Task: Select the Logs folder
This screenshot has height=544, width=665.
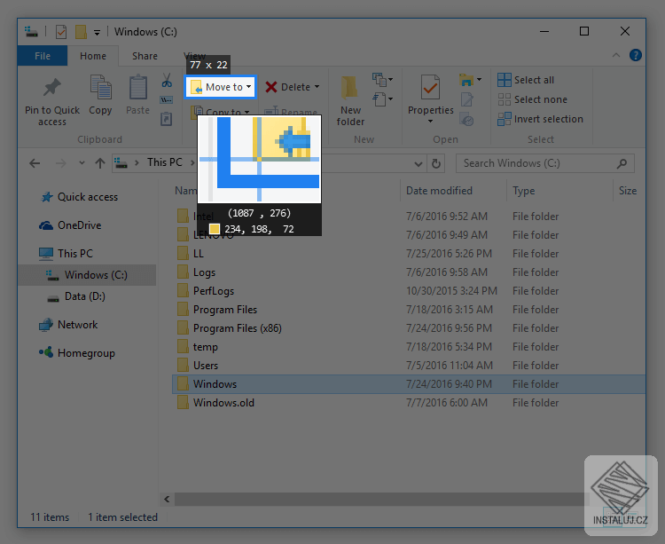Action: click(x=205, y=272)
